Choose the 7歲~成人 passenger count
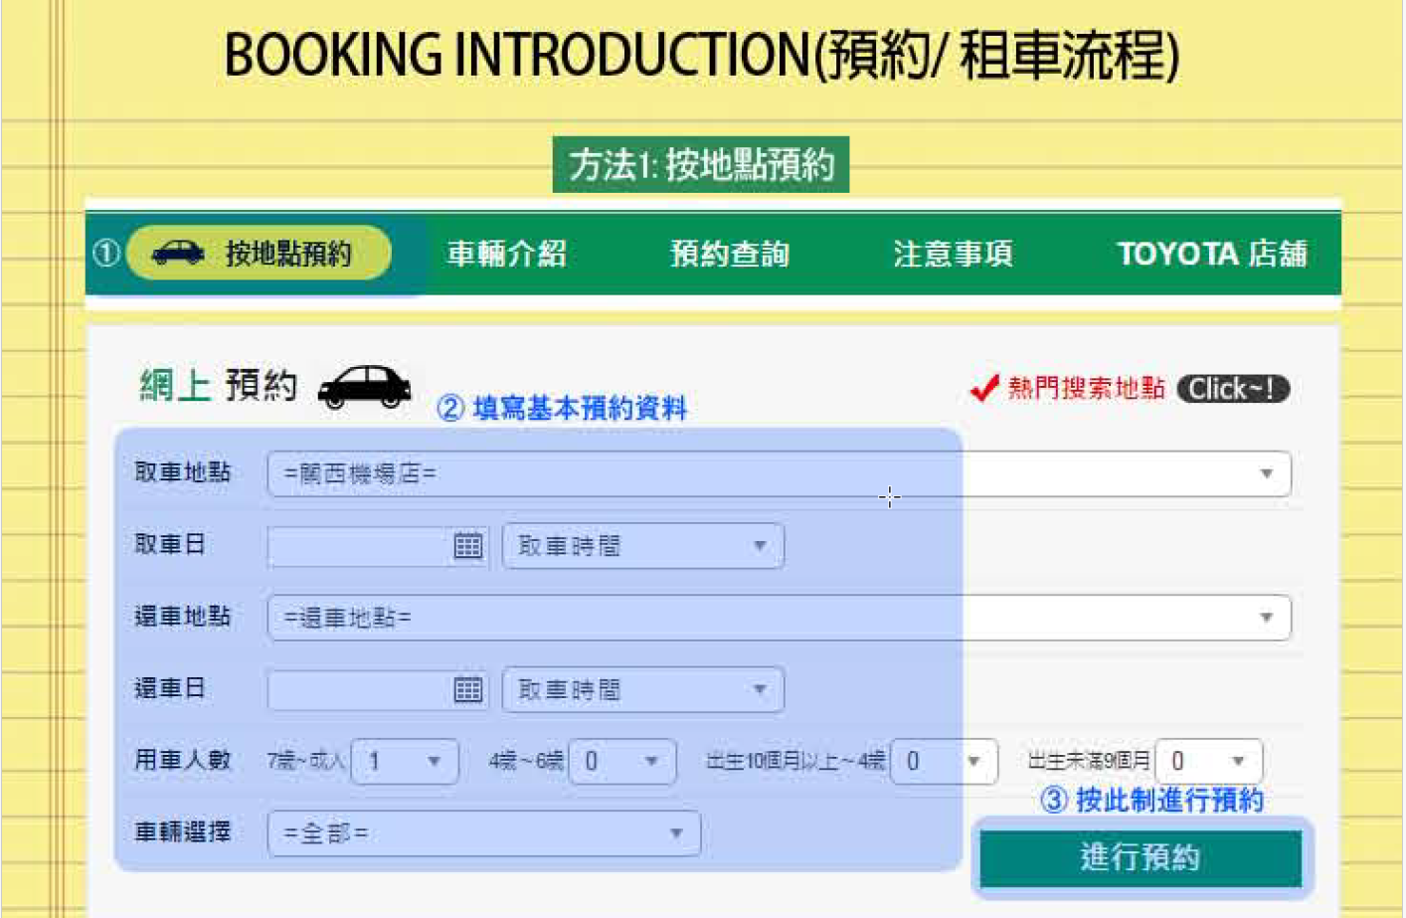 405,762
